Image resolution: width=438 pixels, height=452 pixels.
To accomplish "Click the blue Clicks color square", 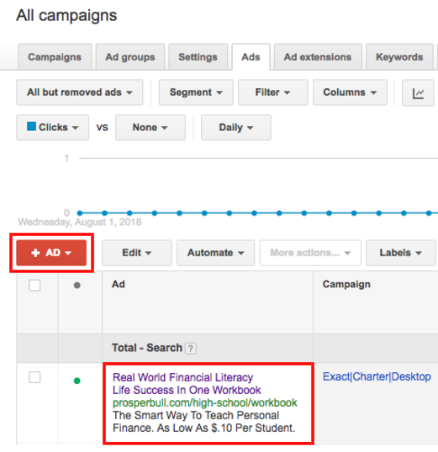I will coord(31,126).
